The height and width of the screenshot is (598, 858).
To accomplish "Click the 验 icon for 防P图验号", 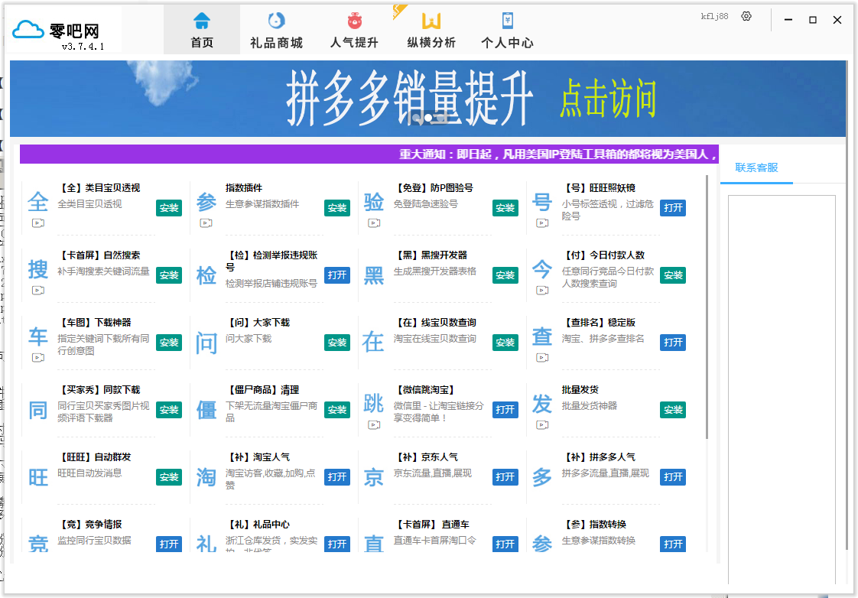I will [x=374, y=202].
